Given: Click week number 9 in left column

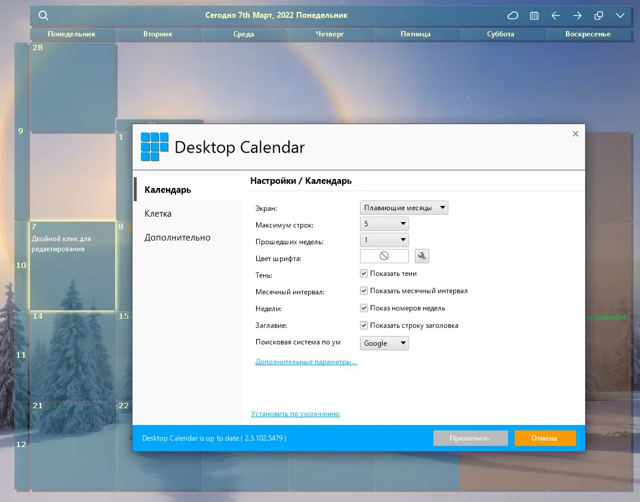Looking at the screenshot, I should pos(21,131).
